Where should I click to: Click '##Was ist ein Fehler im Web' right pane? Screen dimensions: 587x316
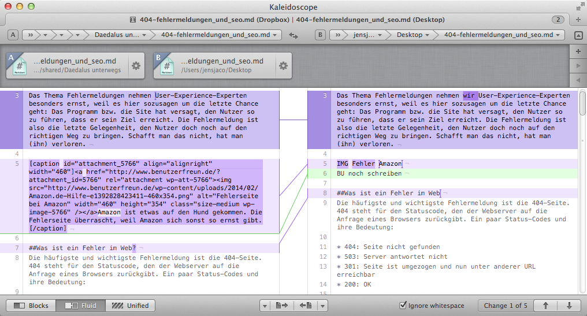click(389, 193)
